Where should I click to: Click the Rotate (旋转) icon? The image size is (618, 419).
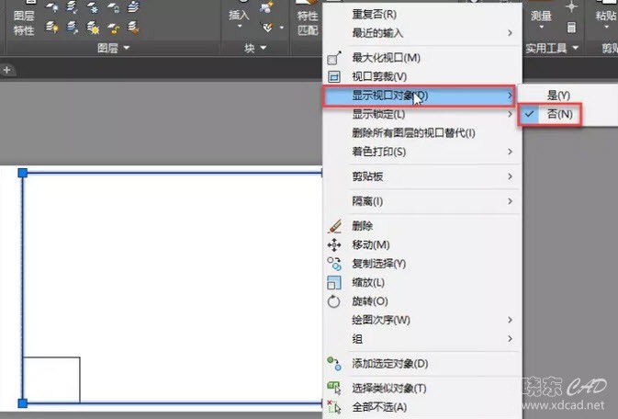334,301
